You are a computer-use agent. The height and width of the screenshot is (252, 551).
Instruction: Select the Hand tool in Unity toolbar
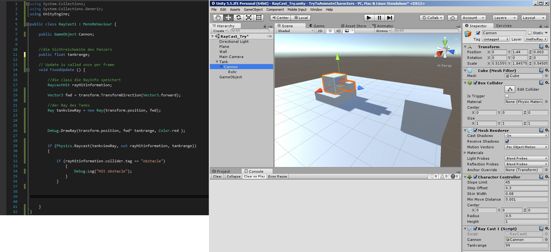[218, 18]
